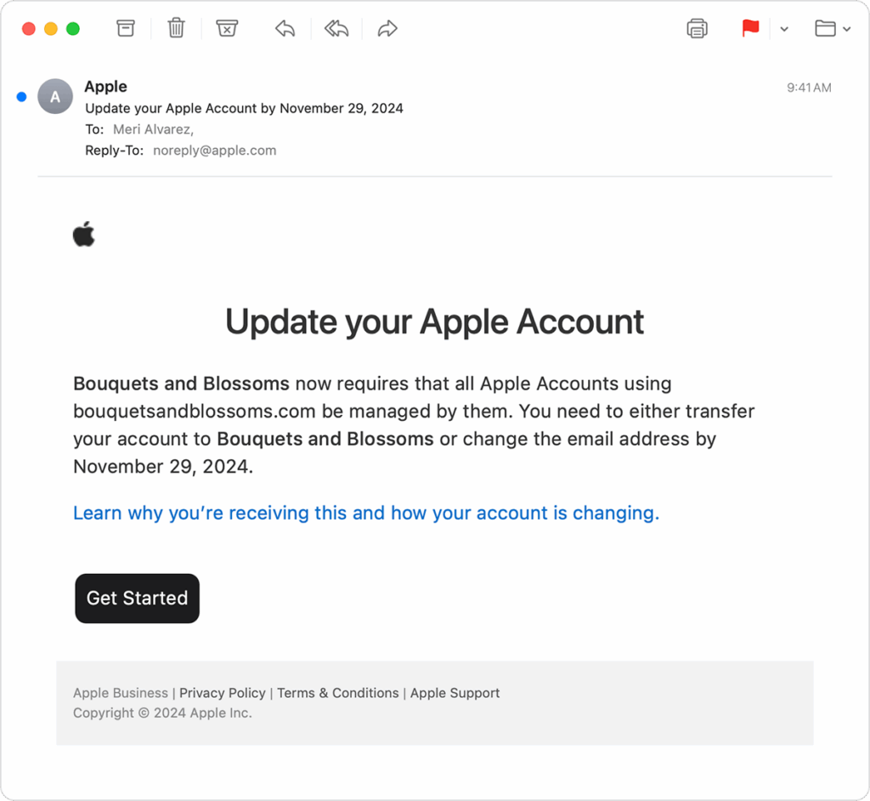Mark the message as junk
The width and height of the screenshot is (870, 801).
(x=226, y=29)
